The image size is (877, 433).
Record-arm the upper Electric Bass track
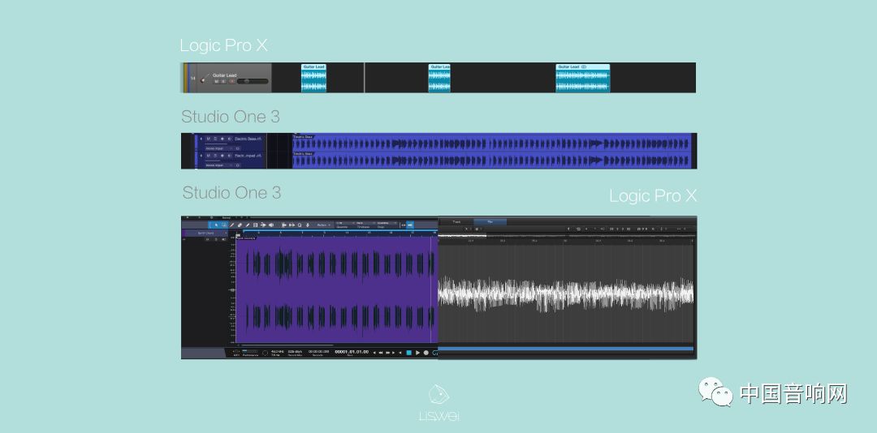(x=222, y=139)
